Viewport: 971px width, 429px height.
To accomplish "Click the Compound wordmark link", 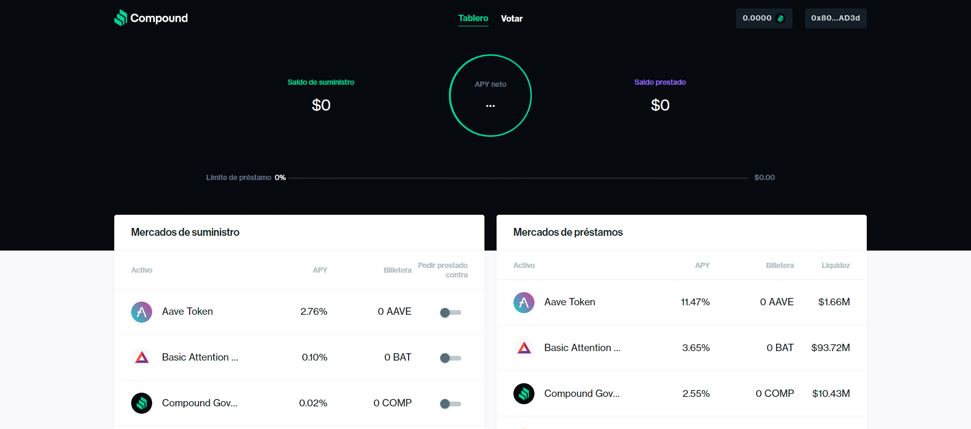I will click(x=159, y=18).
